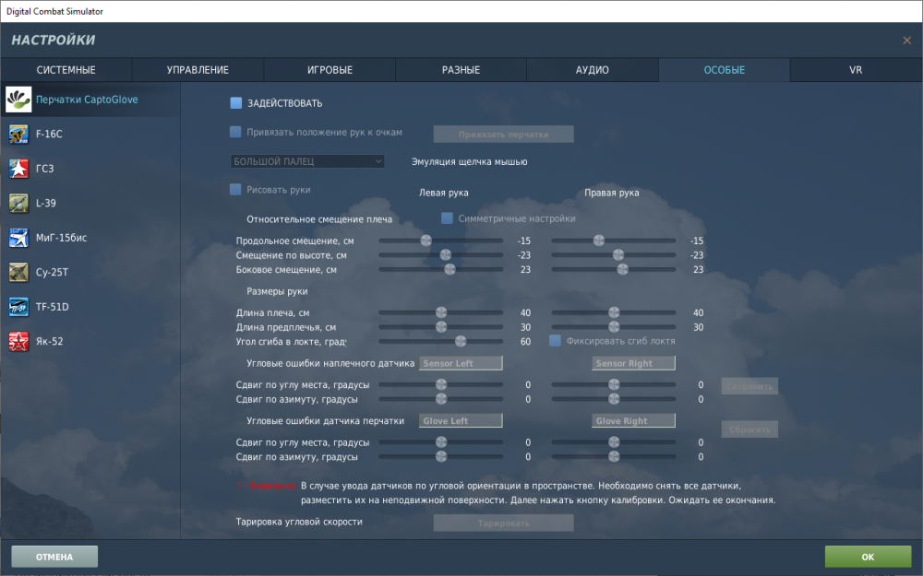
Task: Adjust left hand Боковое смещение slider
Action: [x=441, y=269]
